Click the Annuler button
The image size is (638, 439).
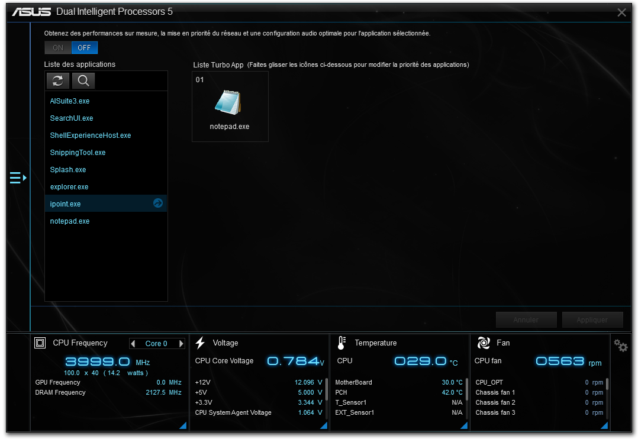coord(526,320)
